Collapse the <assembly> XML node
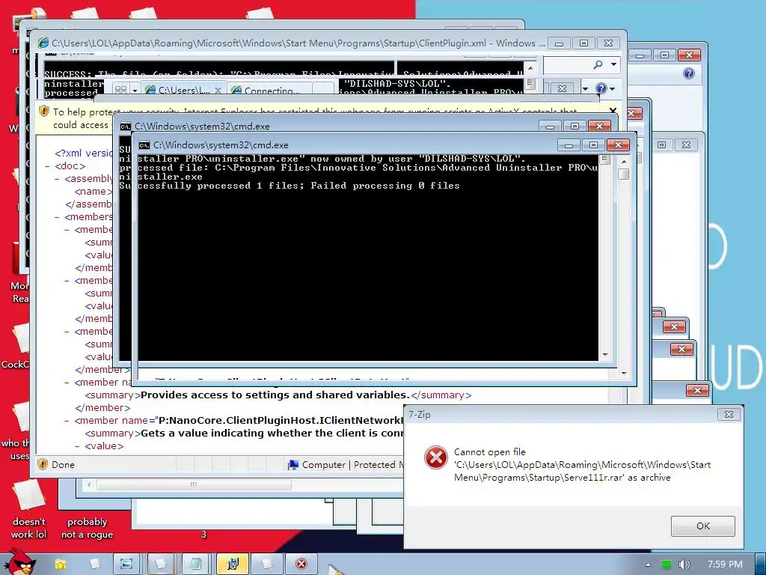The height and width of the screenshot is (575, 766). [57, 179]
